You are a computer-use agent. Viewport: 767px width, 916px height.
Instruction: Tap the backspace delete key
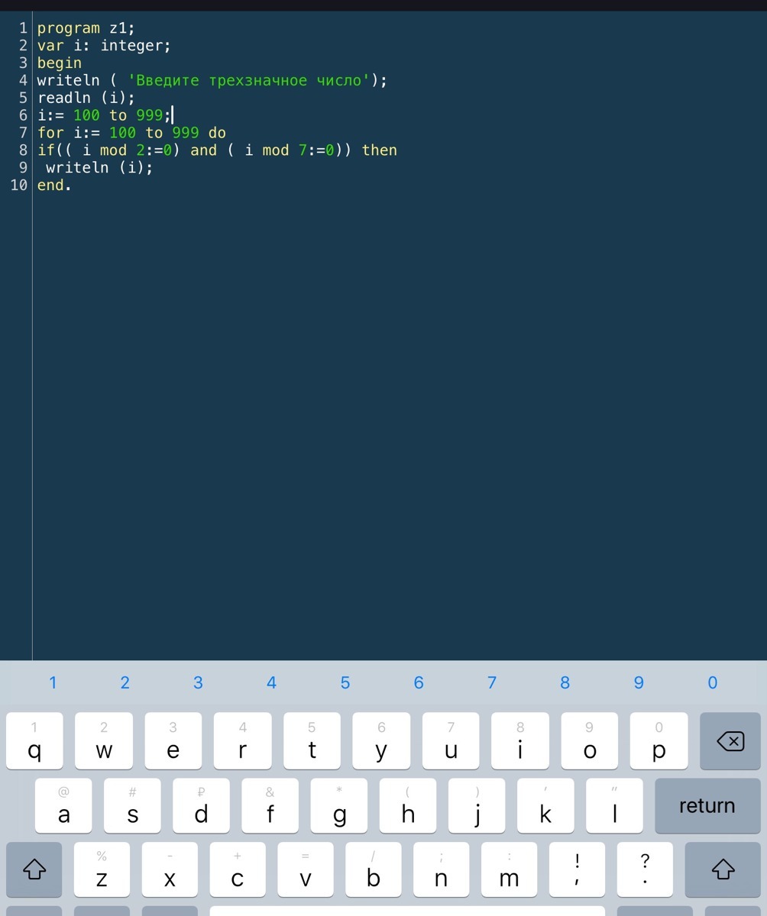tap(730, 741)
